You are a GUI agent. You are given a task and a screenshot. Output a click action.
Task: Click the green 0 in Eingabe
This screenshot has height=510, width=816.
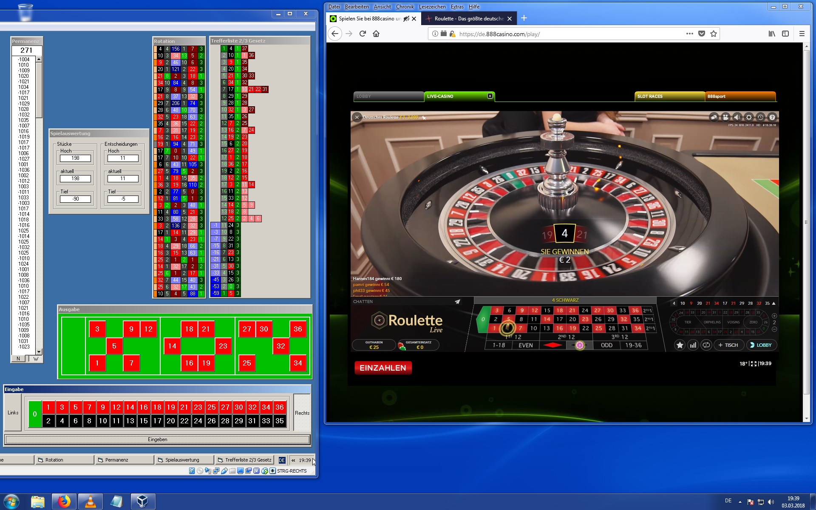35,414
